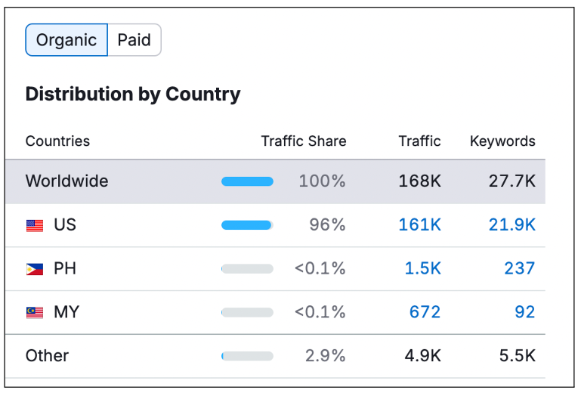Click the Malaysia flag icon
The height and width of the screenshot is (393, 581).
(x=35, y=313)
